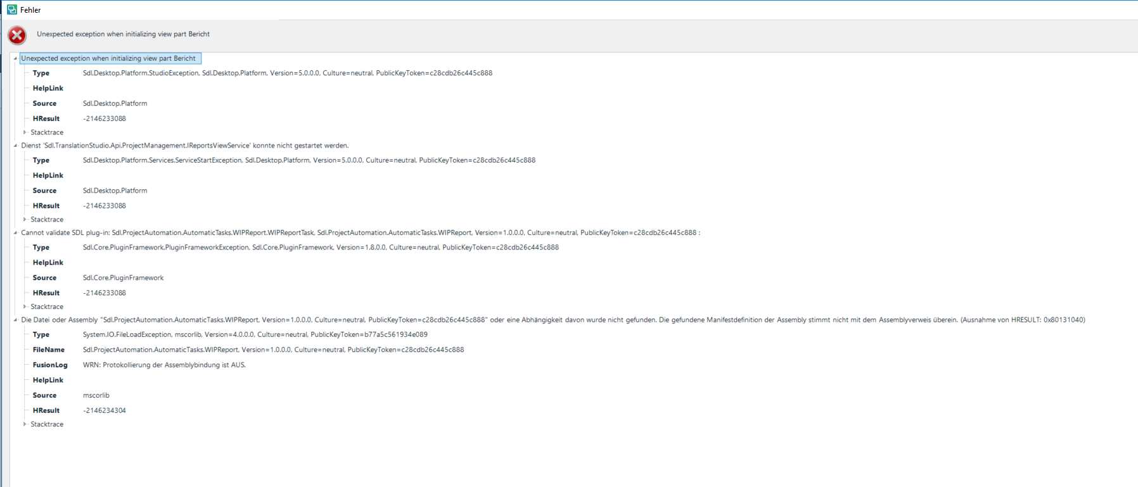Click the header message 'Unexpected exception when initializing view part Bericht'
Screen dimensions: 1138x487
pyautogui.click(x=123, y=34)
